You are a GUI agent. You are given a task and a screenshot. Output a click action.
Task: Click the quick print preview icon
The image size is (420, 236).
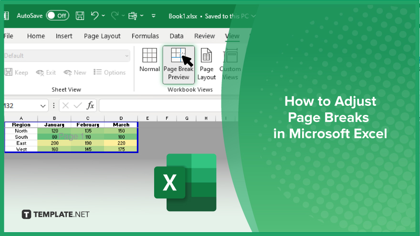(133, 16)
